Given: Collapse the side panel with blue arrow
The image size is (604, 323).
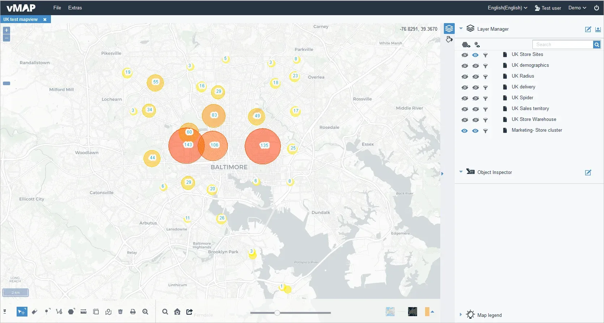Looking at the screenshot, I should 442,174.
